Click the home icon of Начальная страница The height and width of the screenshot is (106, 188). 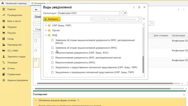pos(3,3)
